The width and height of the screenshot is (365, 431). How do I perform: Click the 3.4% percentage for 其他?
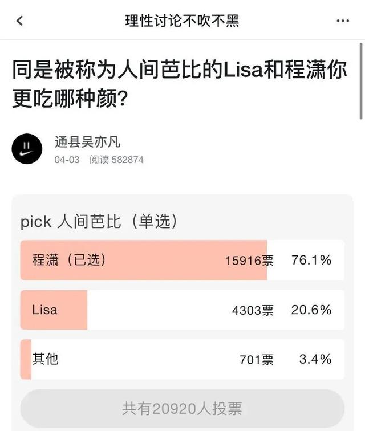click(x=315, y=359)
